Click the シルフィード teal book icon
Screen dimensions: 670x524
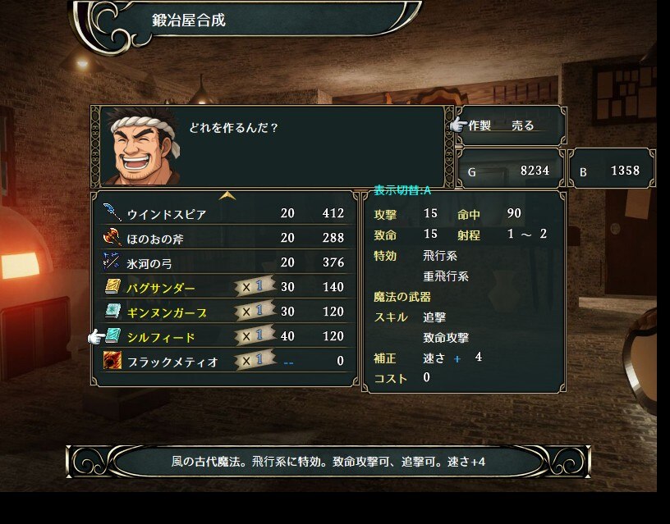point(112,336)
